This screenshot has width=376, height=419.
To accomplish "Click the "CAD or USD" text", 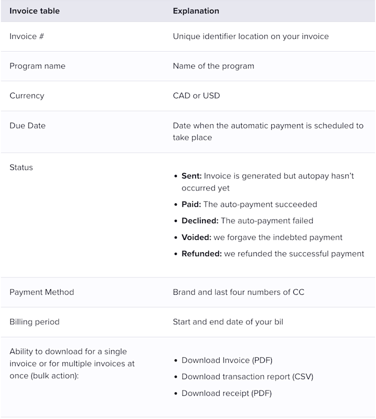I will click(x=197, y=96).
